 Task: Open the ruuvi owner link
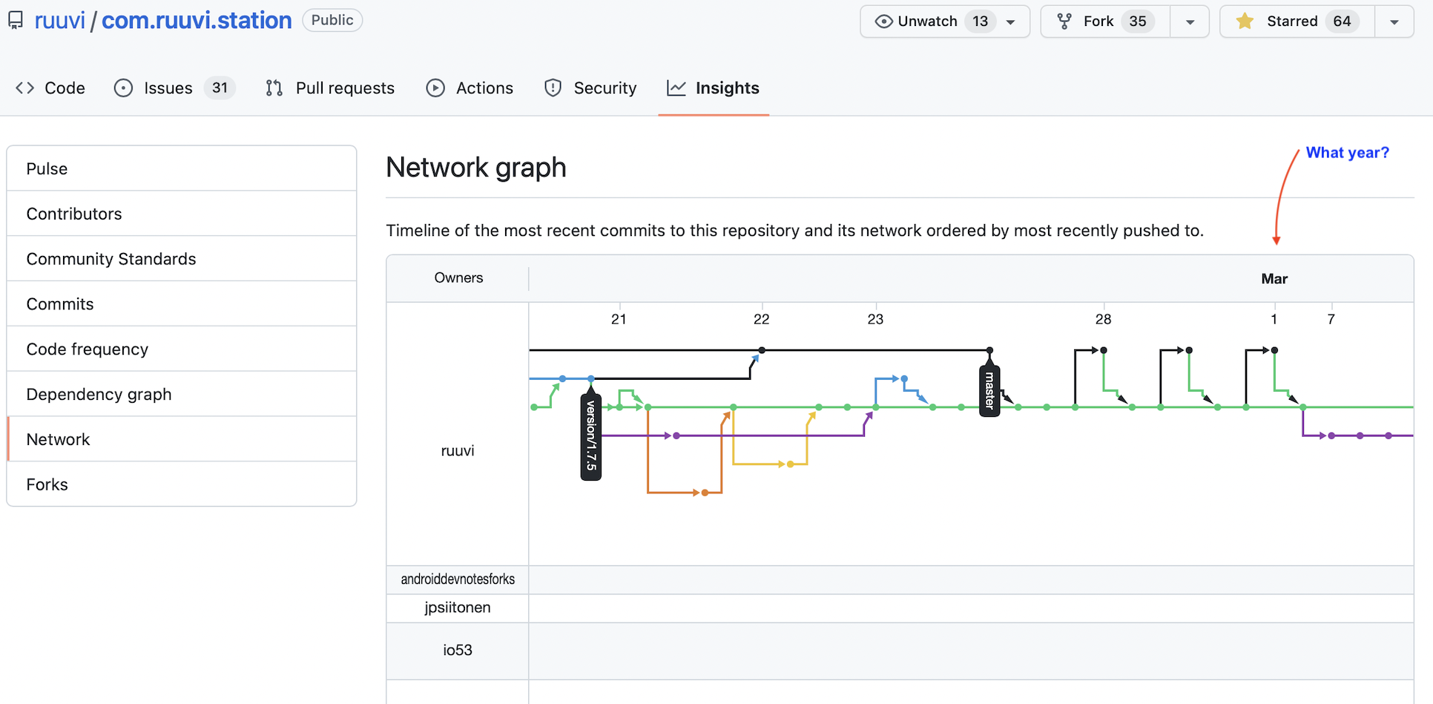point(60,21)
